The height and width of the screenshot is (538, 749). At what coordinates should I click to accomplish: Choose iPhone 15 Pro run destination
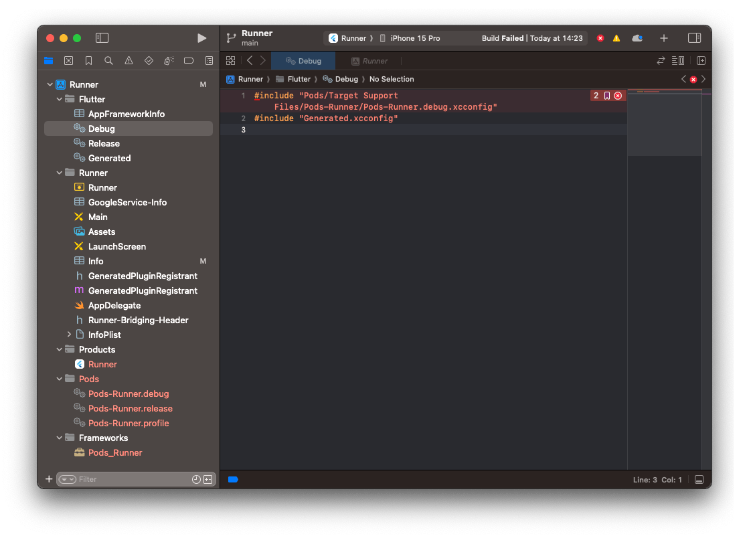click(410, 38)
